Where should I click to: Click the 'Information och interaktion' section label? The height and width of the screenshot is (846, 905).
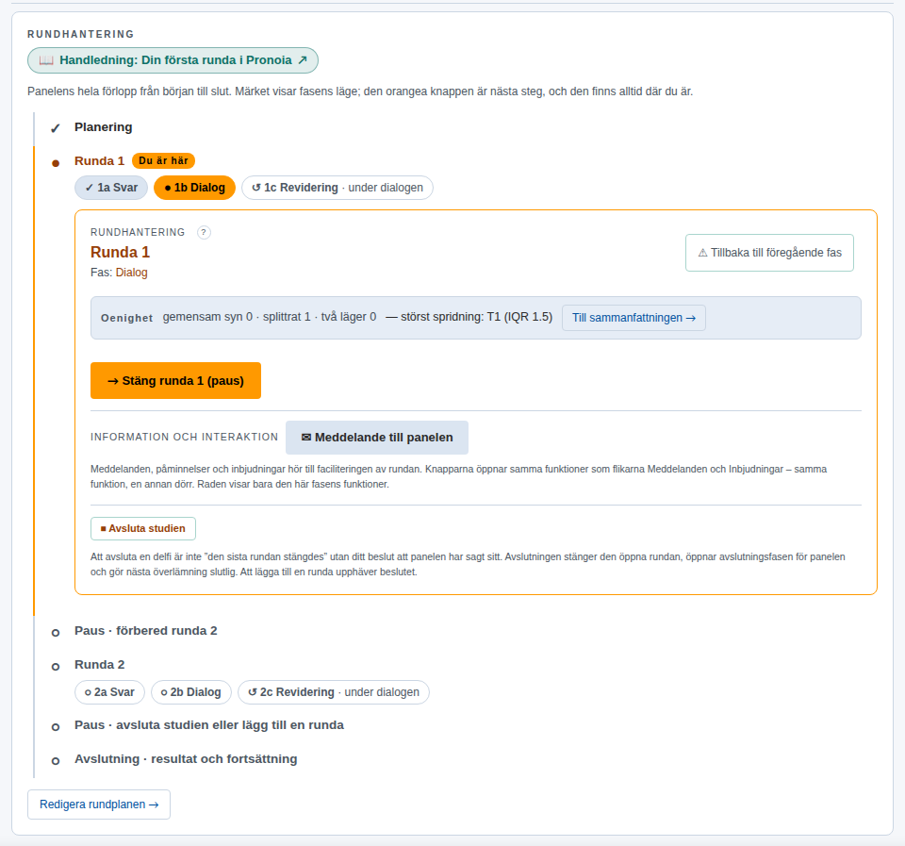pos(184,438)
